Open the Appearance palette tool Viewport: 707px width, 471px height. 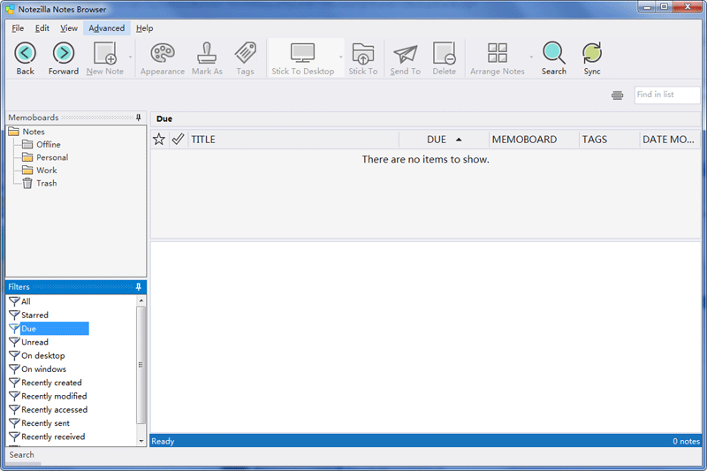[163, 53]
